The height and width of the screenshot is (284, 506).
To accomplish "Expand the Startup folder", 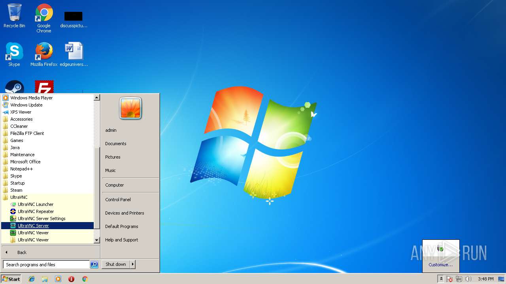I will [x=47, y=183].
